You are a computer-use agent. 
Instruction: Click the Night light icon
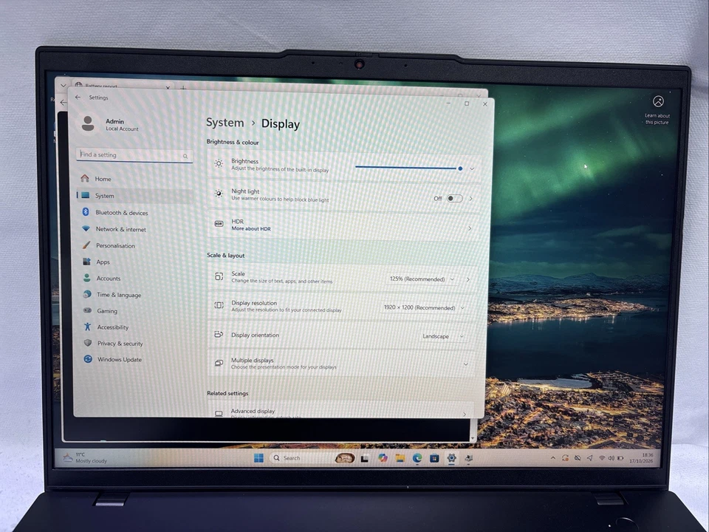tap(219, 194)
